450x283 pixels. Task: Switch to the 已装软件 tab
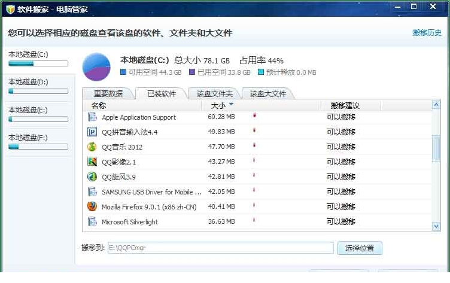pyautogui.click(x=162, y=93)
